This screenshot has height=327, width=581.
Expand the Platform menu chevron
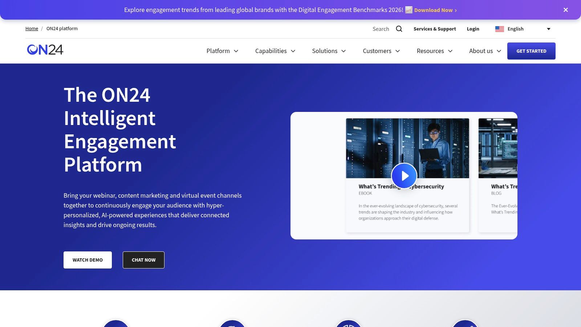[236, 51]
